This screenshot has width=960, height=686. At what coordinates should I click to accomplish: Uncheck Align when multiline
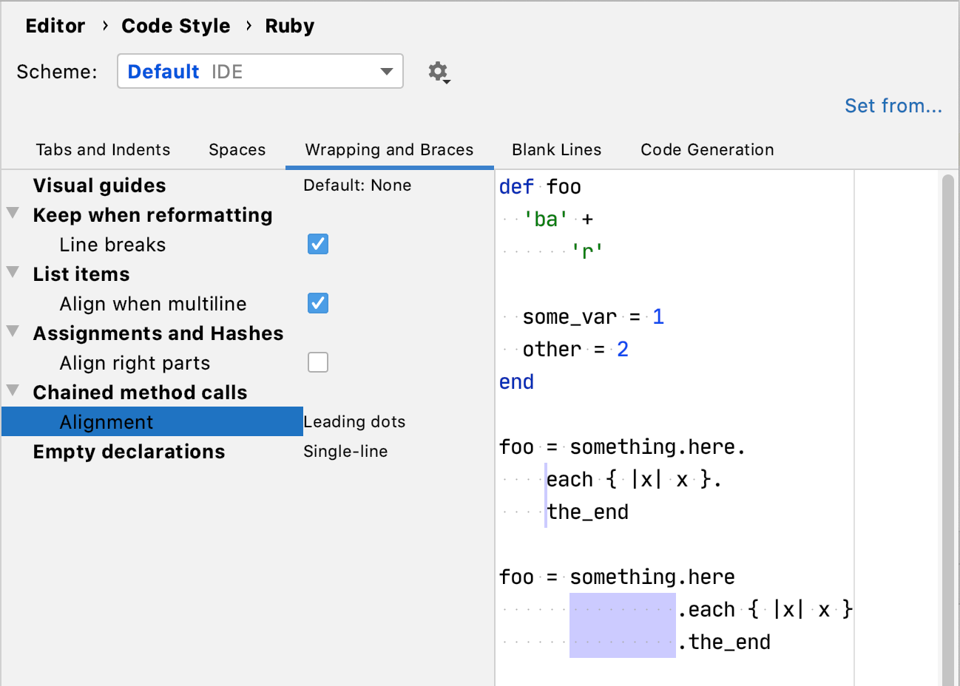click(317, 303)
